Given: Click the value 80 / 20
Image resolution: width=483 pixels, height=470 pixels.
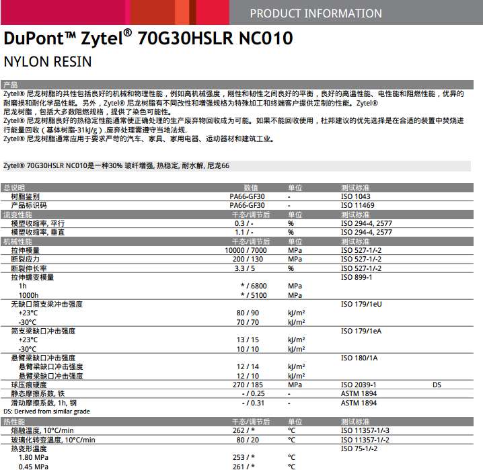Looking at the screenshot, I should [248, 440].
